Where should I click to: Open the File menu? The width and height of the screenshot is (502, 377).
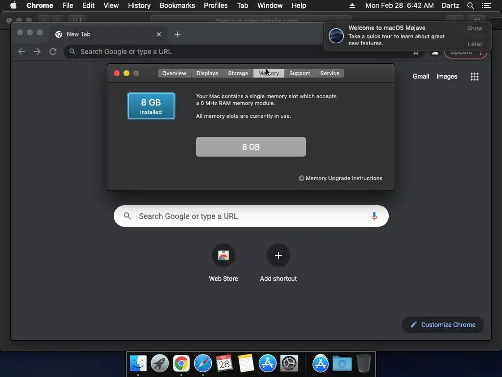coord(68,5)
